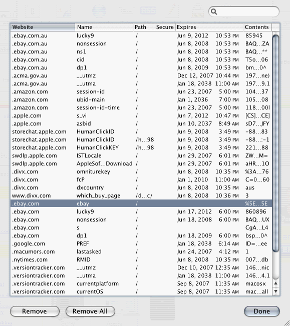
Task: Select the cid cookie row
Action: (141, 59)
